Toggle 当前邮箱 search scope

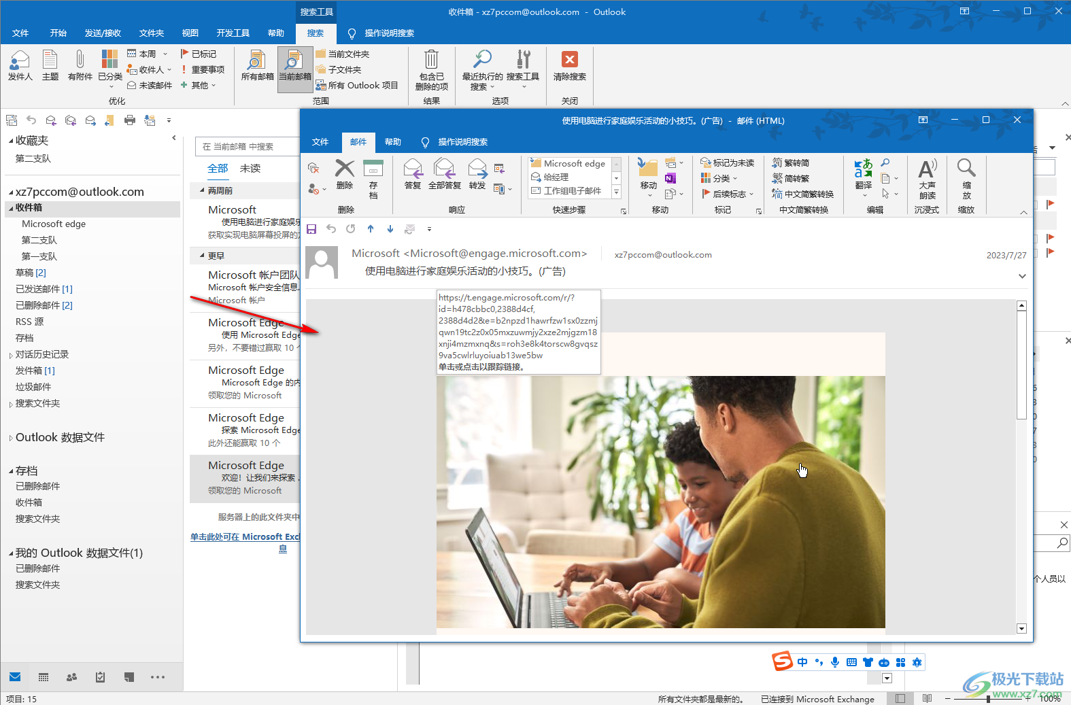tap(295, 69)
